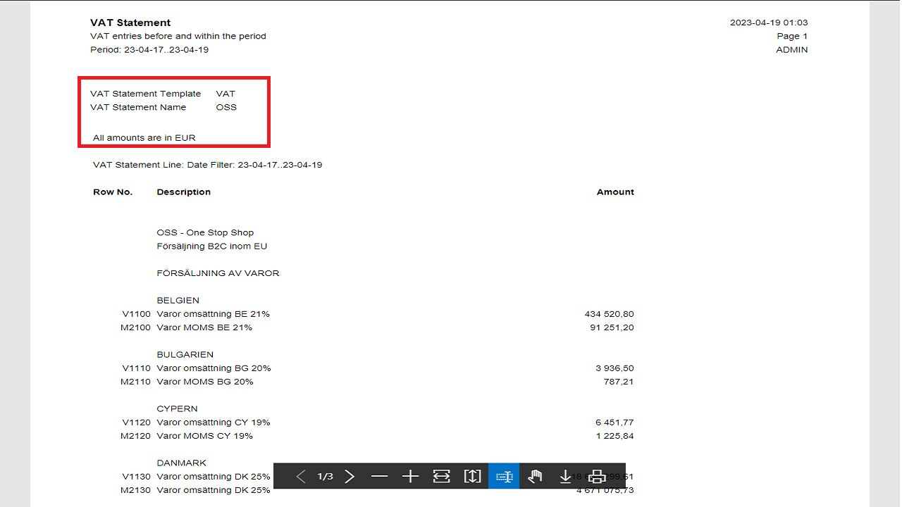This screenshot has width=902, height=507.
Task: Select row number 'M2120'
Action: (136, 436)
